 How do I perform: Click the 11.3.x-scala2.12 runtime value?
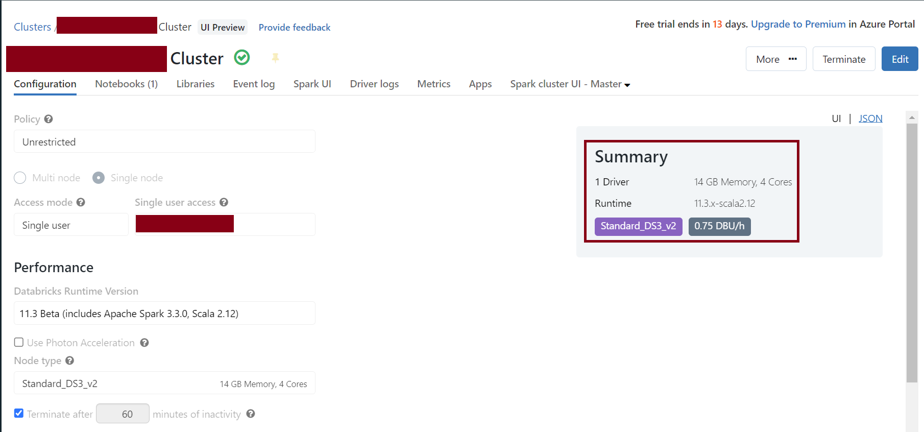tap(724, 203)
